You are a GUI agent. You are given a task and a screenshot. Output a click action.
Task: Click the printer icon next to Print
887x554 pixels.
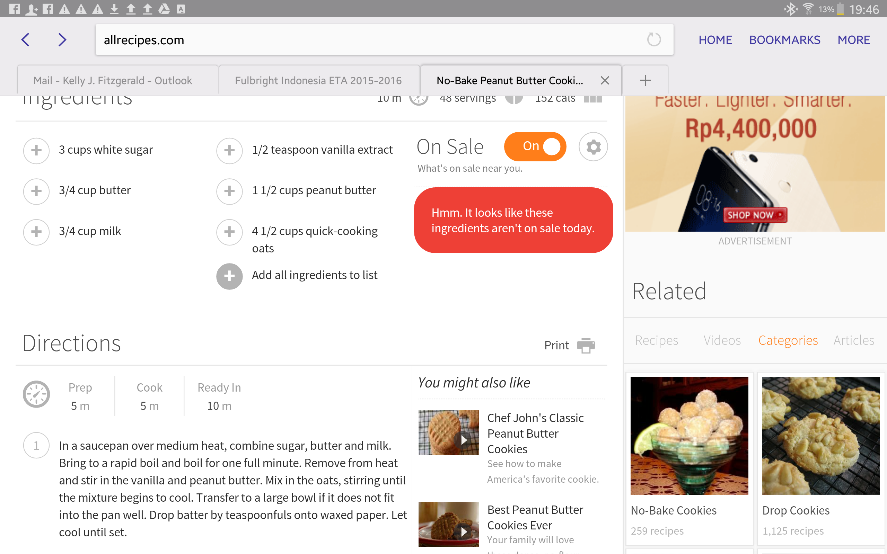(586, 345)
